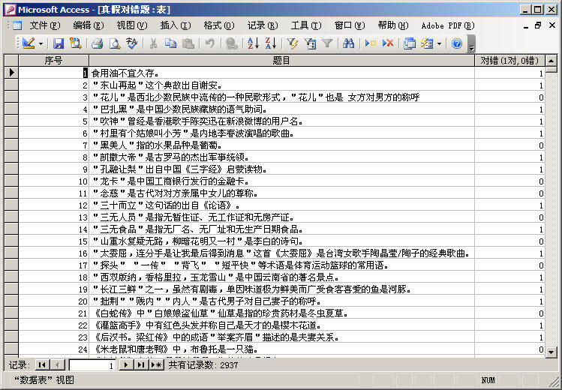Go to first record navigation button

coord(42,365)
